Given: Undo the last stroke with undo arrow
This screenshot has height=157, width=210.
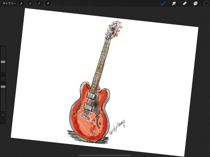Looking at the screenshot, I should (3, 115).
